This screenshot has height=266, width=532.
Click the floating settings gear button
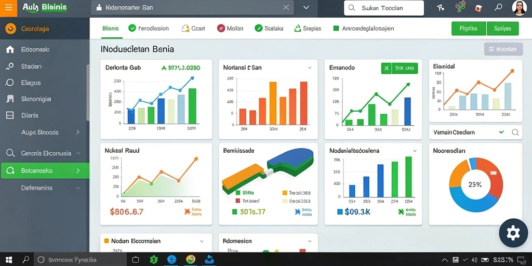(513, 233)
